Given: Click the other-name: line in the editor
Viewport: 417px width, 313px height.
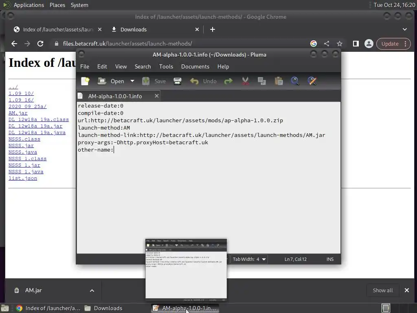Looking at the screenshot, I should pyautogui.click(x=96, y=150).
